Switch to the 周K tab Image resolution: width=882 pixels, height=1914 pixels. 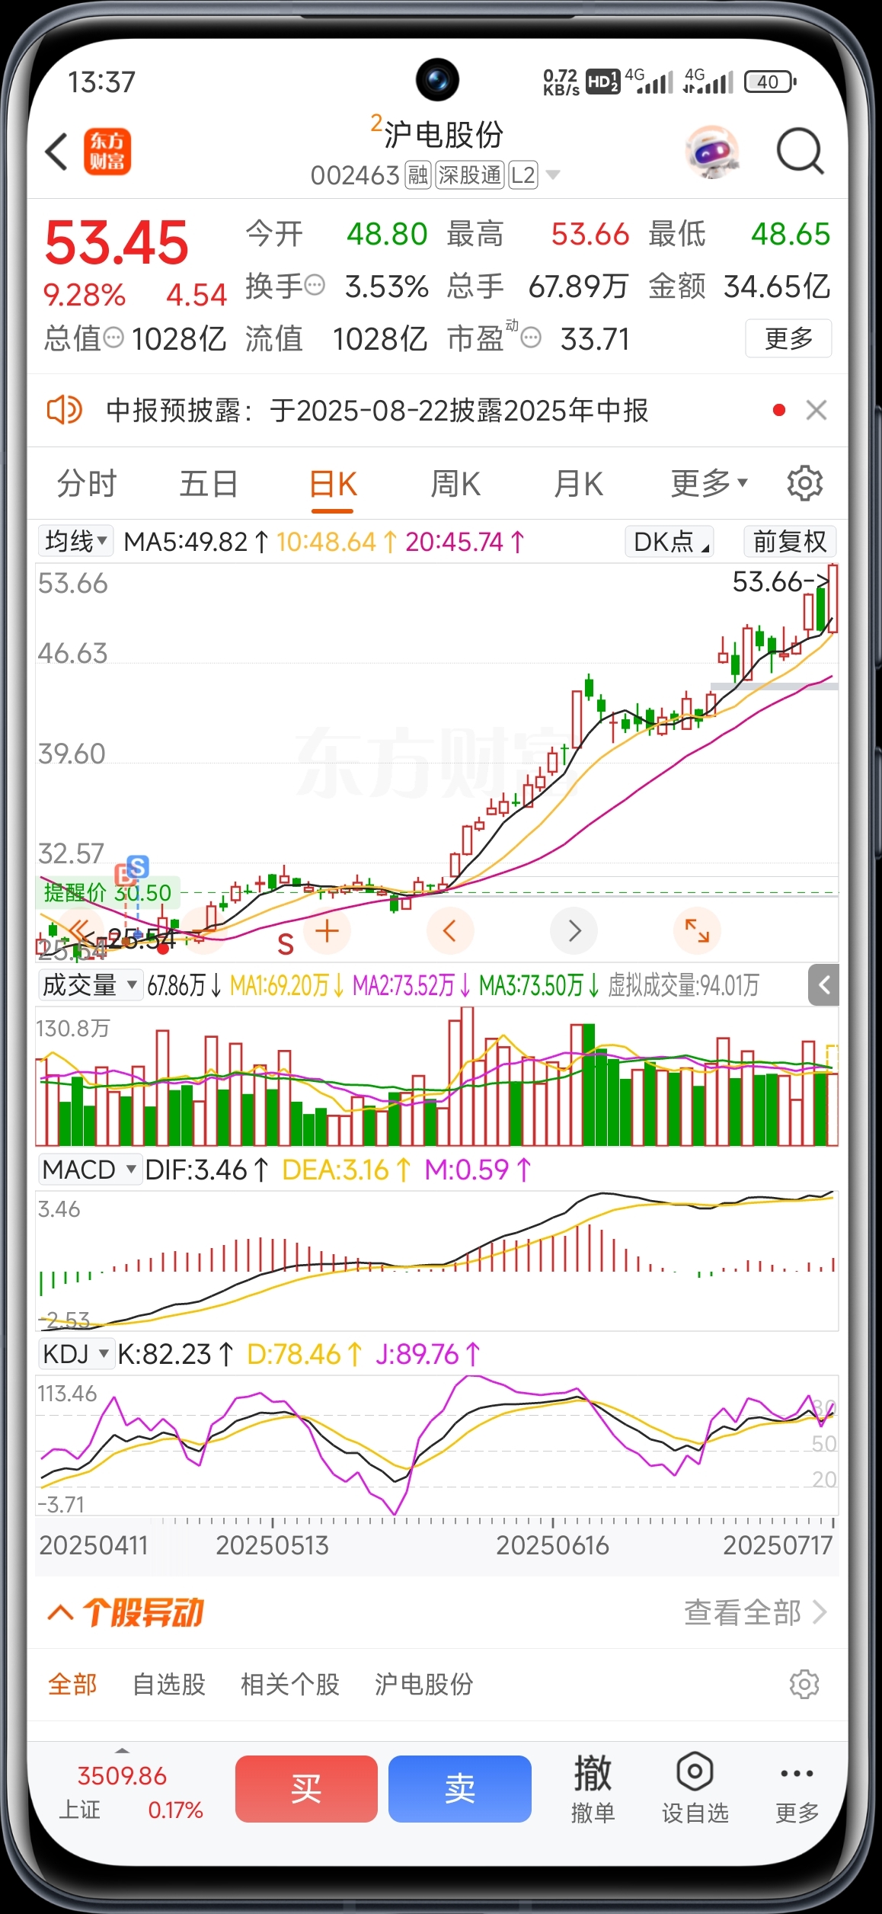pos(455,484)
